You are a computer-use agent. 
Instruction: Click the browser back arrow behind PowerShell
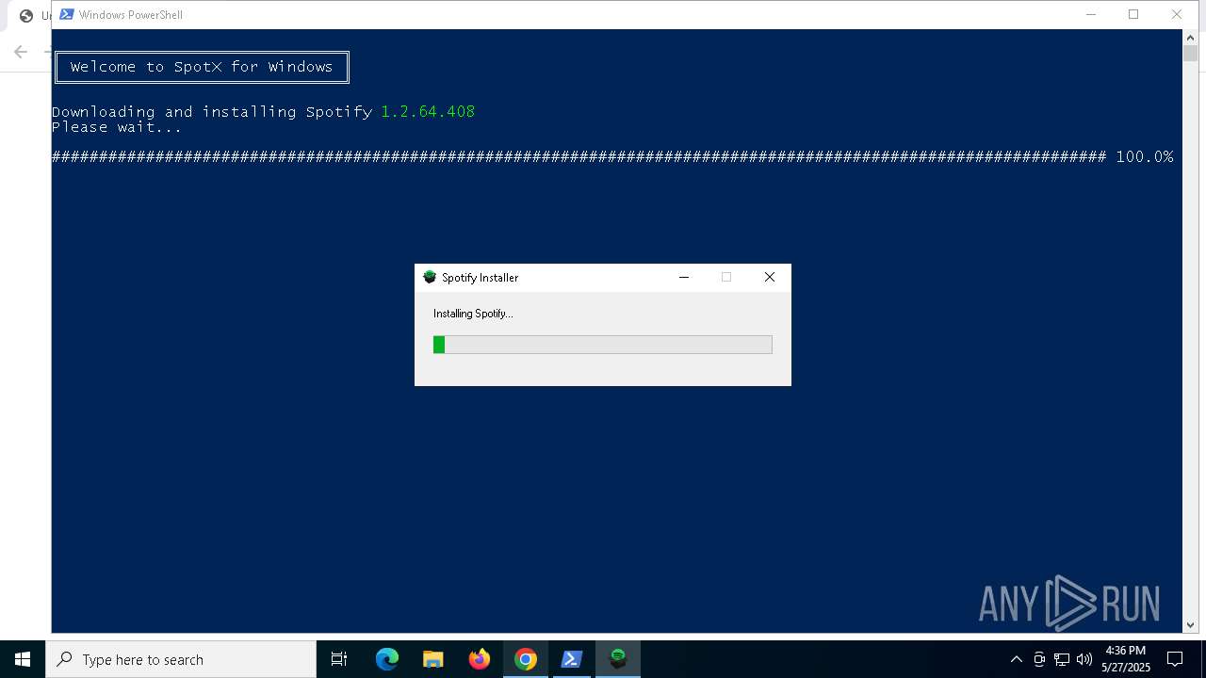(x=21, y=52)
